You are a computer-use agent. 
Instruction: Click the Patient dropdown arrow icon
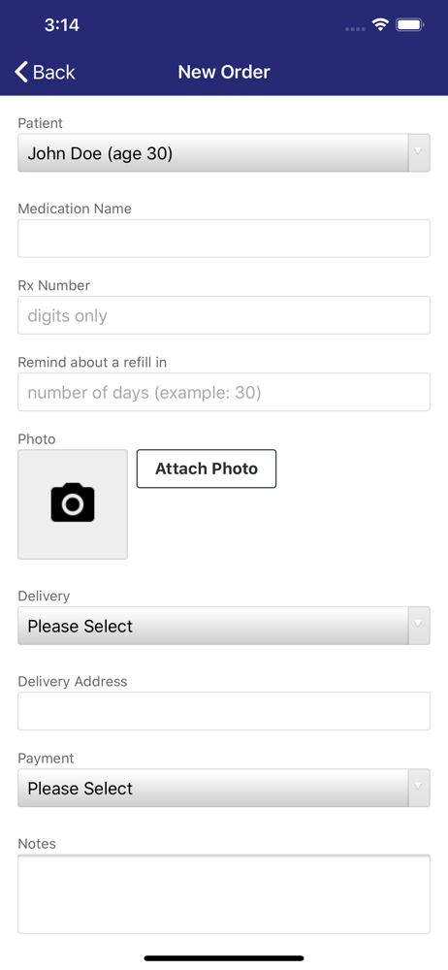pyautogui.click(x=419, y=152)
